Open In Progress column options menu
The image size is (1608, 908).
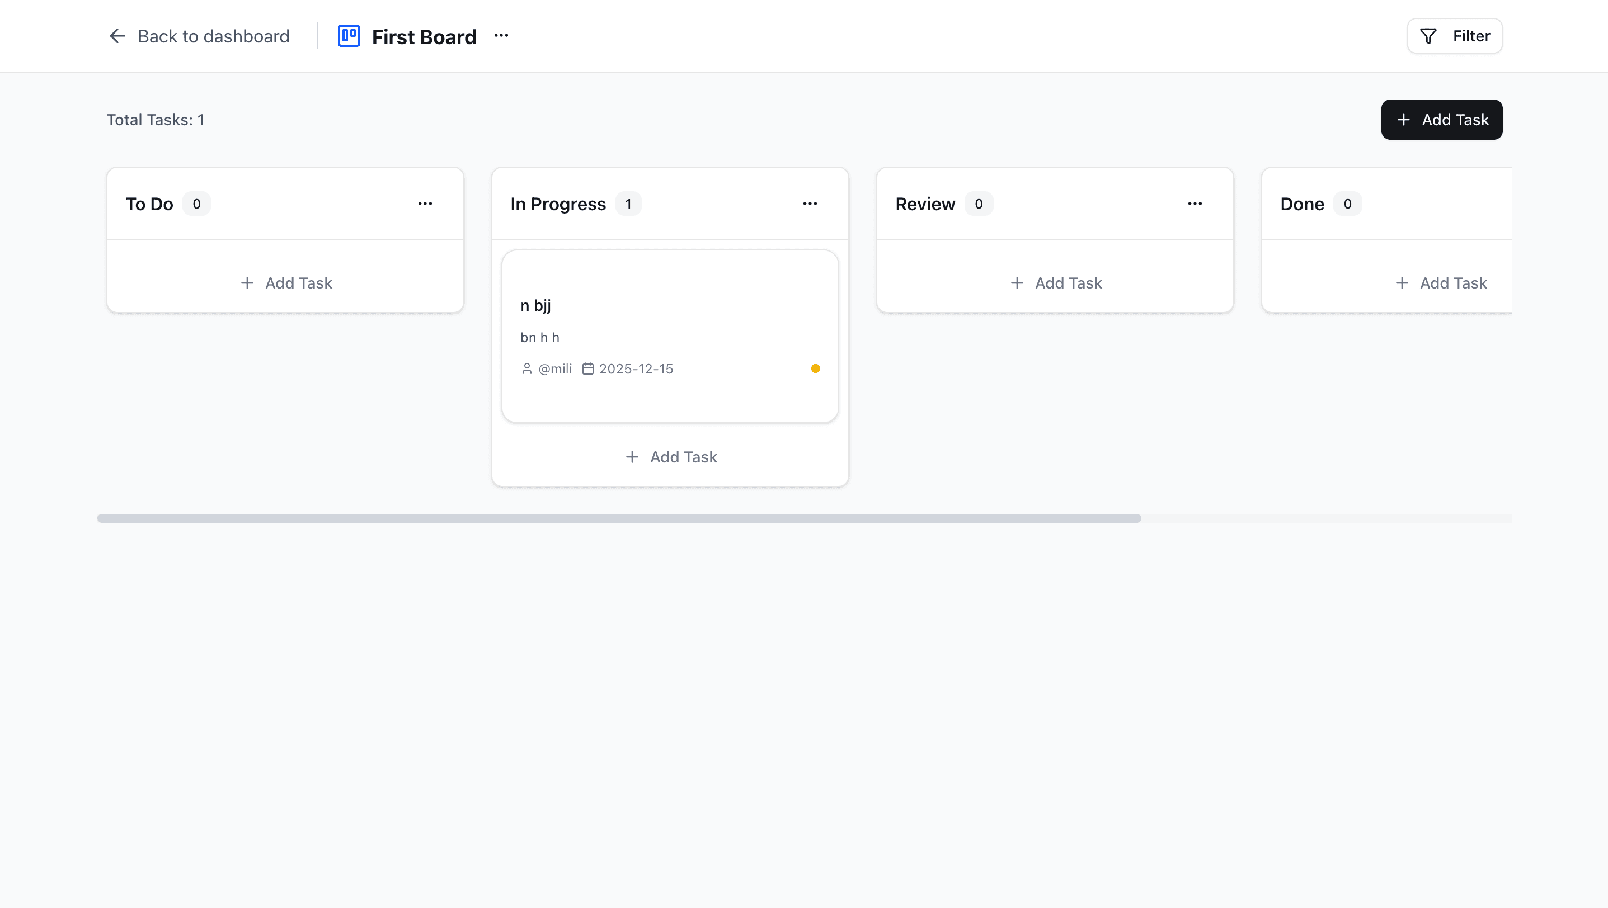click(x=810, y=204)
